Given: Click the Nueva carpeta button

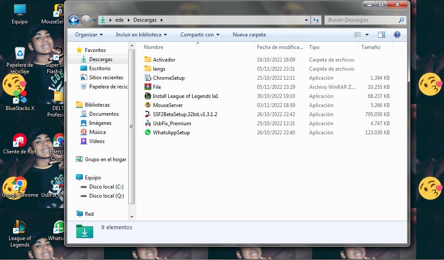Looking at the screenshot, I should point(249,35).
